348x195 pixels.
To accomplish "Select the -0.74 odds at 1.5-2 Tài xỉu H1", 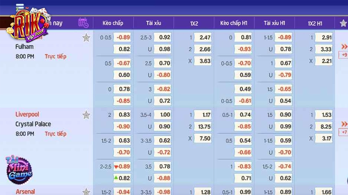I will (x=284, y=166).
